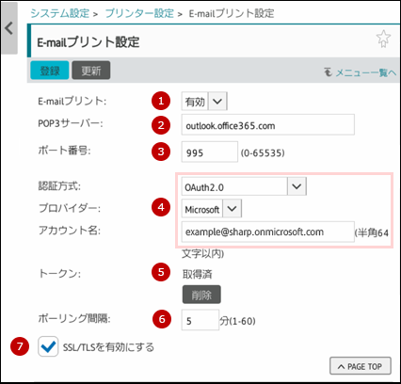This screenshot has width=401, height=384.
Task: Click the 更新 button
Action: pos(91,71)
